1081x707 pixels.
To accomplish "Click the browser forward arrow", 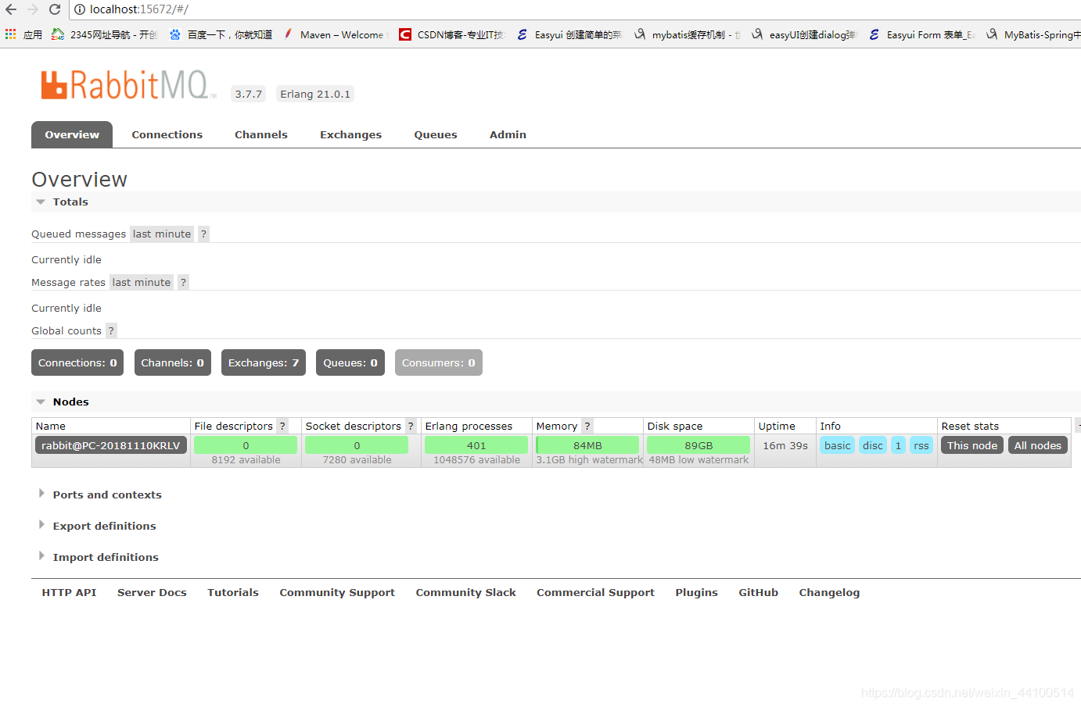I will click(33, 9).
